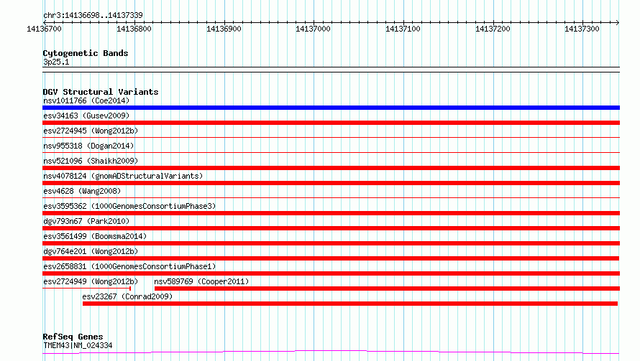Select the blue nsv1011766 variant bar
This screenshot has width=640, height=361.
331,108
